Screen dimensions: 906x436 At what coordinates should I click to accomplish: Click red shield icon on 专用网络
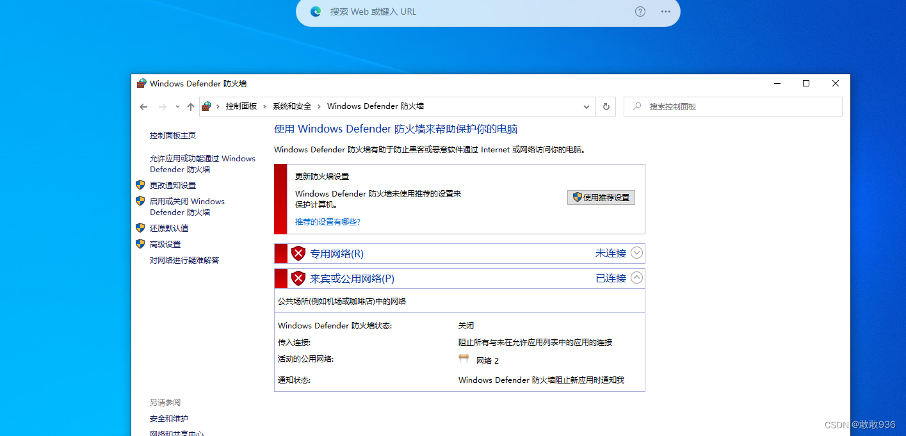click(x=298, y=254)
